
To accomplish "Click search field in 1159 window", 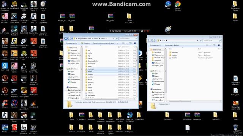I will pos(212,40).
